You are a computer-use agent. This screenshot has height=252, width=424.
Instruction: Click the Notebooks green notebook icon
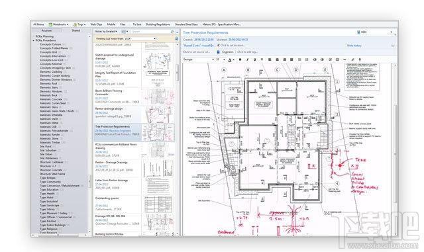click(50, 24)
